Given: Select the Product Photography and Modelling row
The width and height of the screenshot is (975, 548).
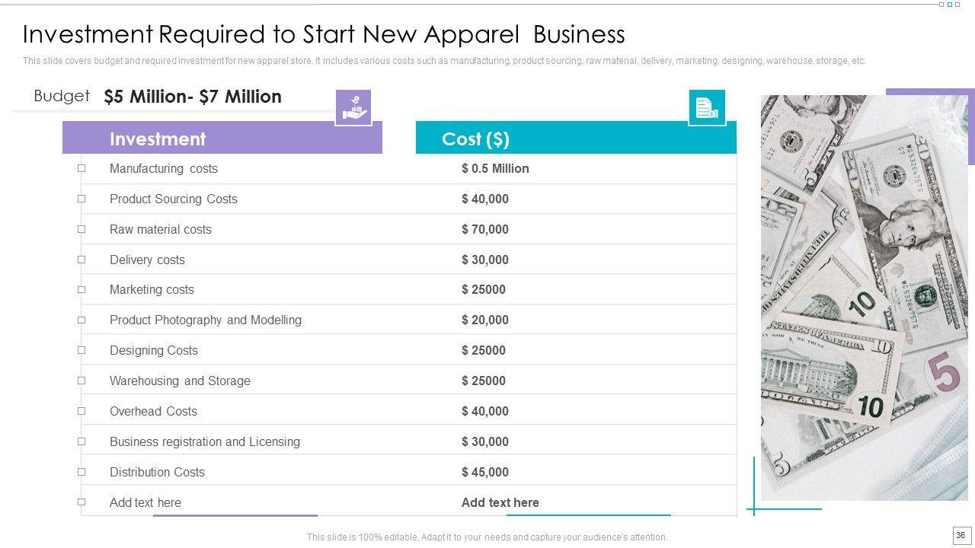Looking at the screenshot, I should pos(206,320).
